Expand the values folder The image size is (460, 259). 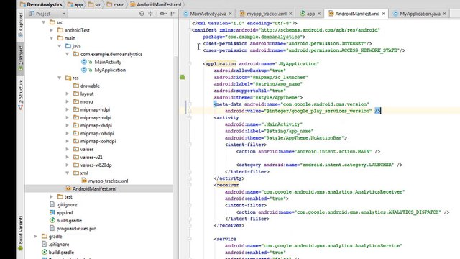[x=67, y=149]
